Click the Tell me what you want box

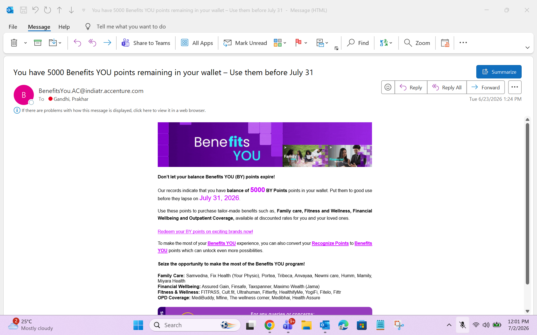click(131, 27)
